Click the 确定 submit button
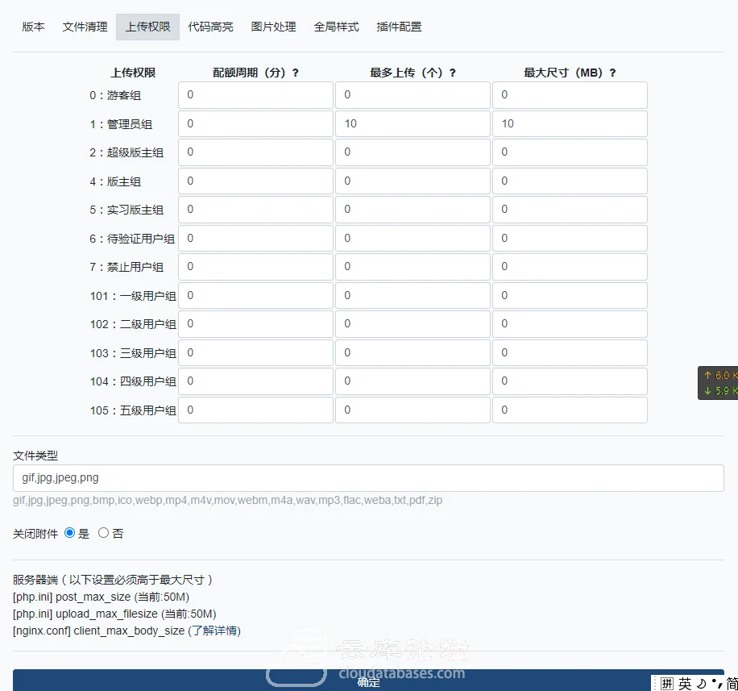Viewport: 738px width, 691px height. pos(368,681)
